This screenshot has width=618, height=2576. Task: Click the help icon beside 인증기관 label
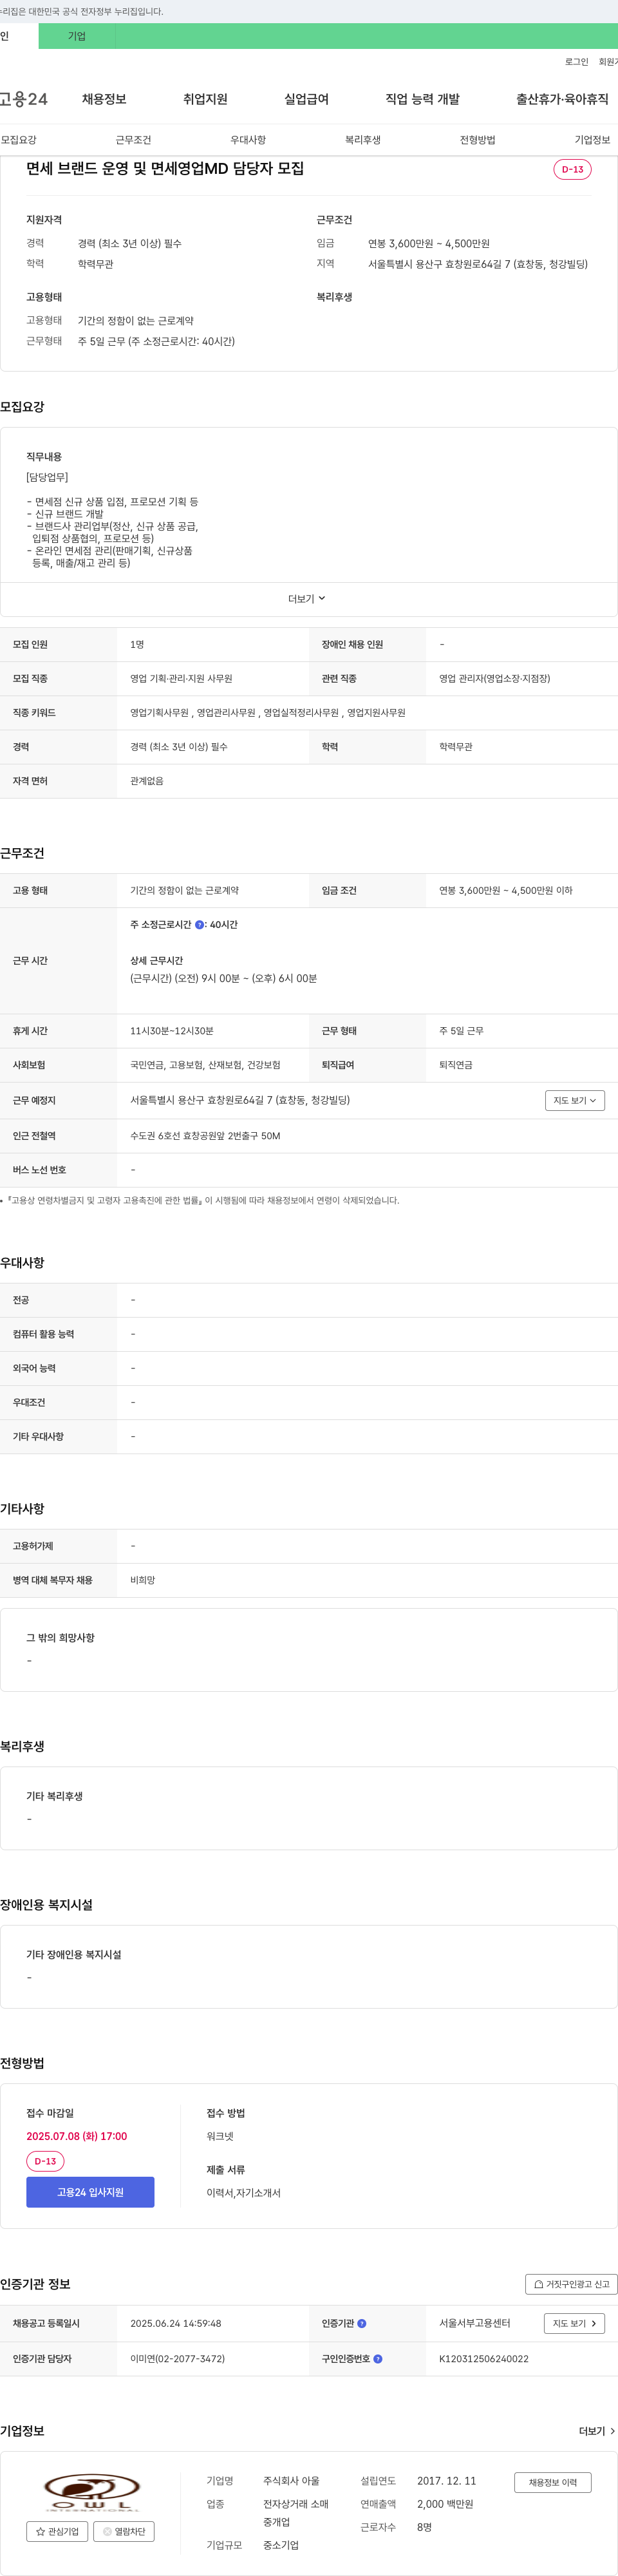point(362,2323)
